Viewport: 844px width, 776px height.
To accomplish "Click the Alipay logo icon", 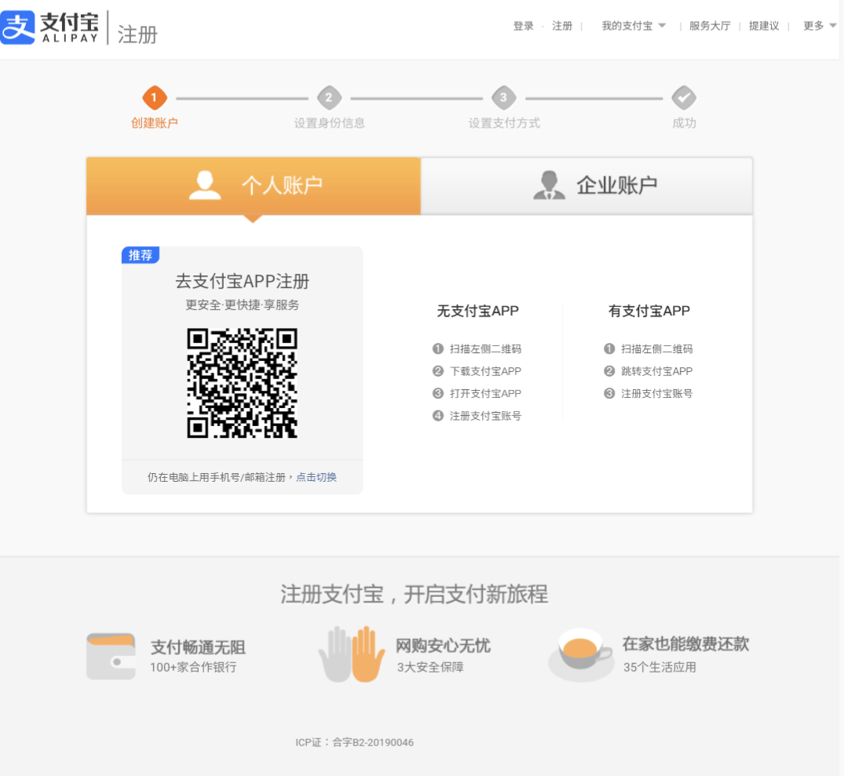I will point(17,27).
